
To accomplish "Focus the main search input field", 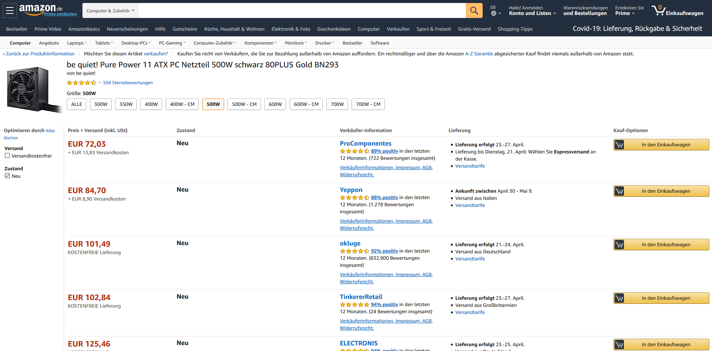I will [302, 10].
